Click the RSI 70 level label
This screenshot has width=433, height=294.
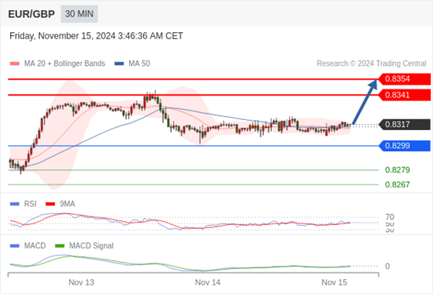(x=390, y=217)
